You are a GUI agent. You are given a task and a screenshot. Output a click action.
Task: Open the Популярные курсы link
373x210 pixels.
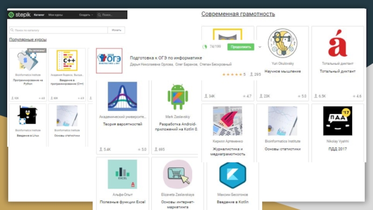[28, 40]
